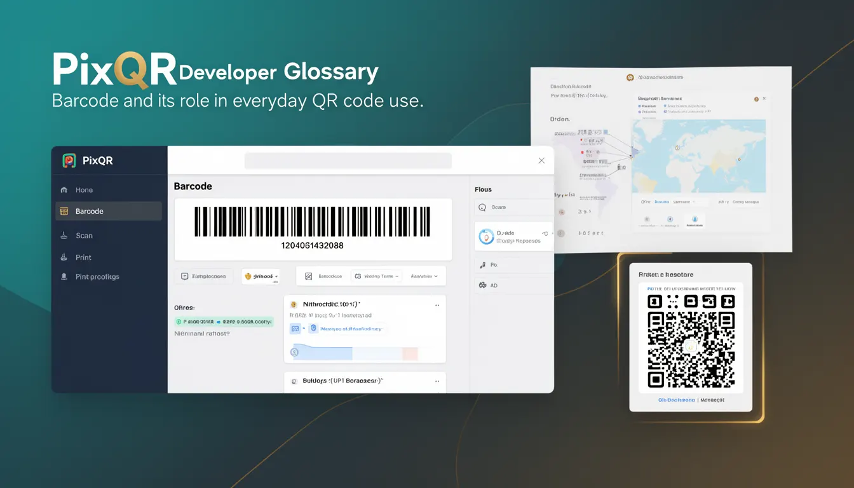The width and height of the screenshot is (854, 488).
Task: Close the map panel in background window
Action: [764, 99]
